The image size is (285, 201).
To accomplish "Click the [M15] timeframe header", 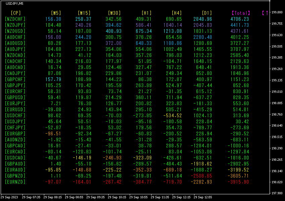I will click(84, 13).
